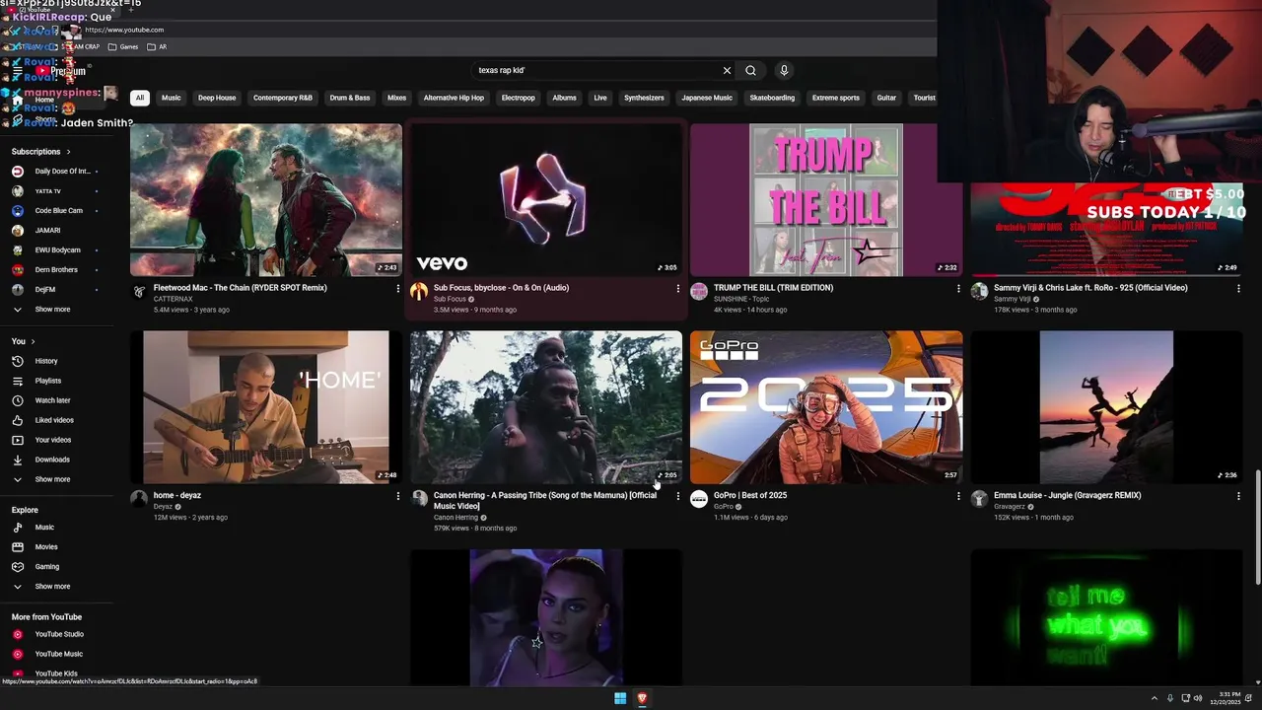Open the AR bookmarks folder
This screenshot has width=1262, height=710.
[157, 46]
